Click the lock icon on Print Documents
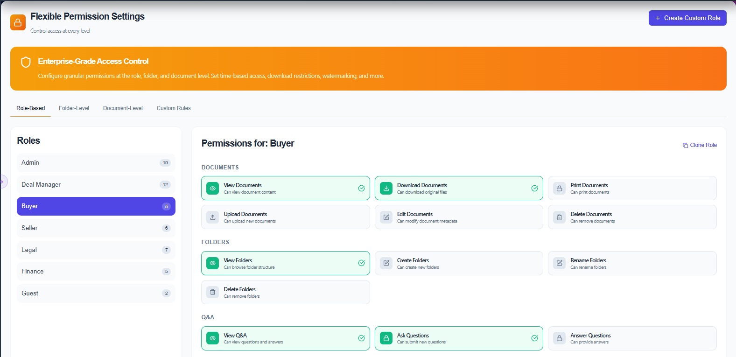Screen dimensions: 736x357 559,189
